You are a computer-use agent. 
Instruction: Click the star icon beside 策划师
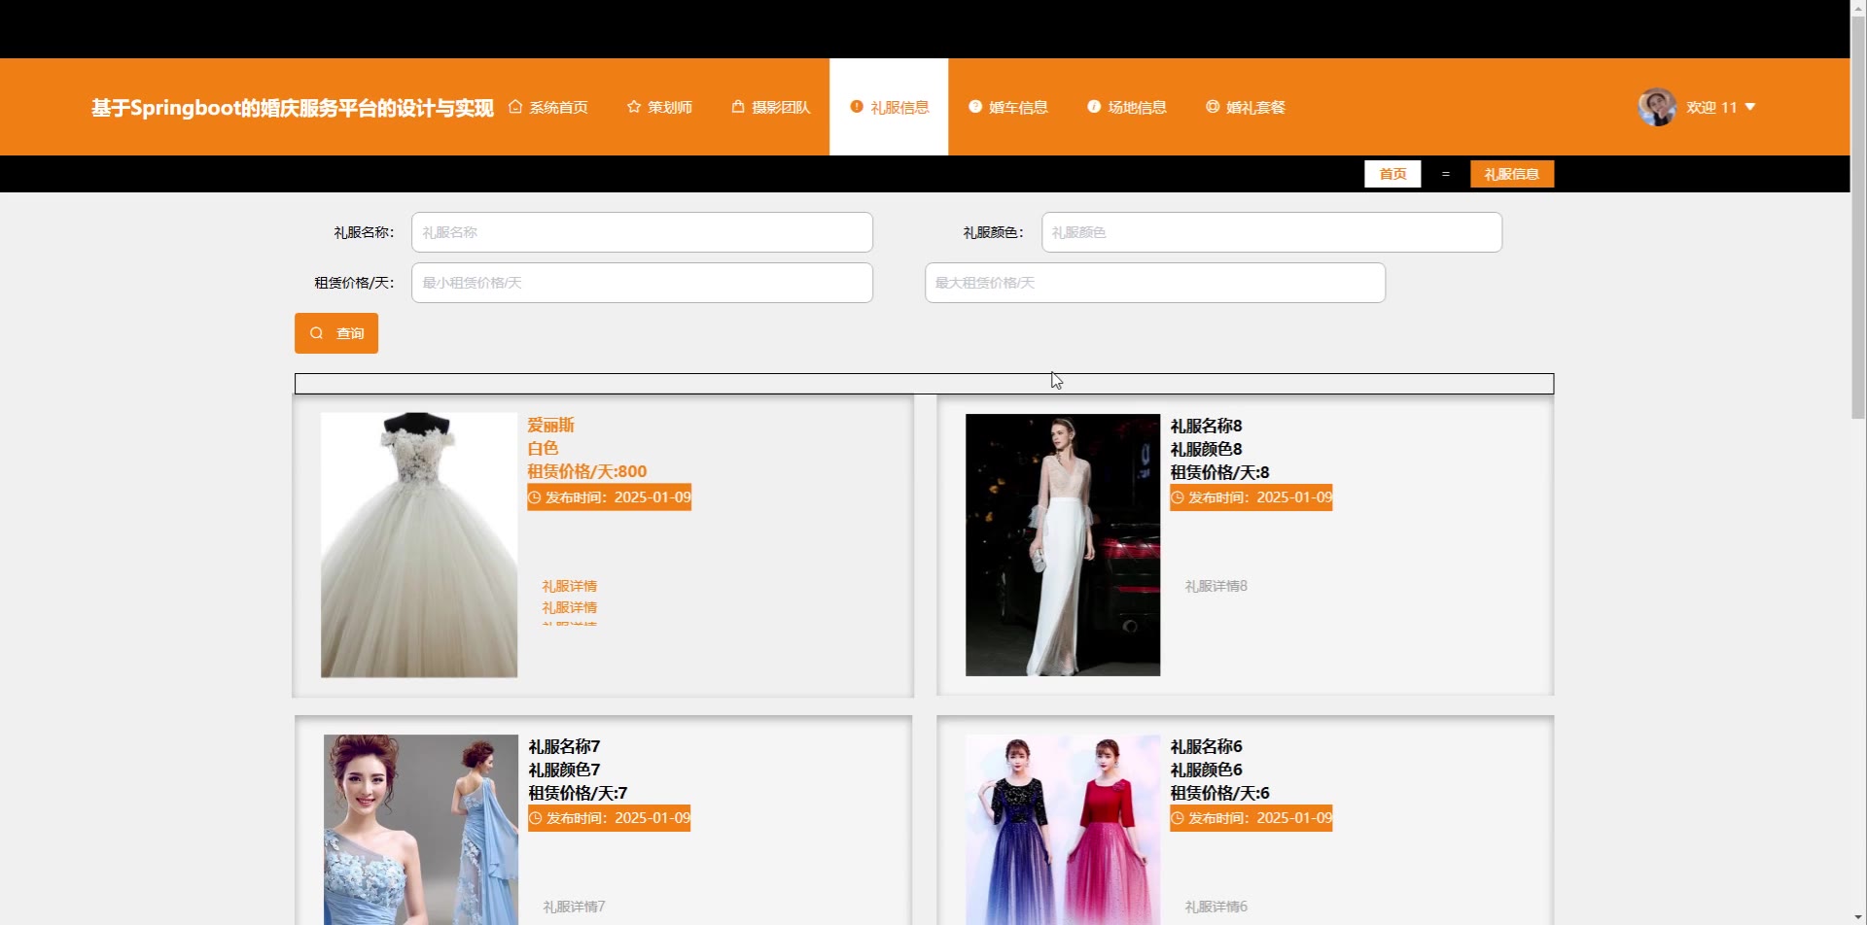click(x=634, y=107)
